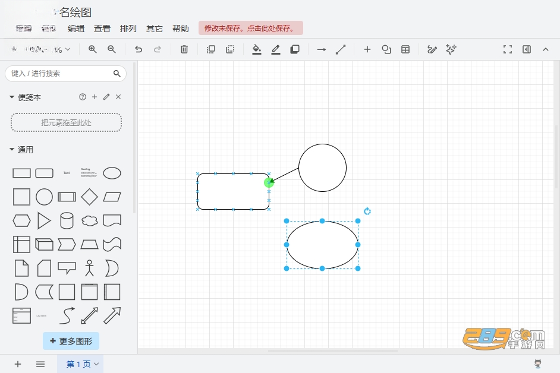The image size is (560, 373).
Task: Edit the scratchpad with pencil icon
Action: (x=106, y=97)
